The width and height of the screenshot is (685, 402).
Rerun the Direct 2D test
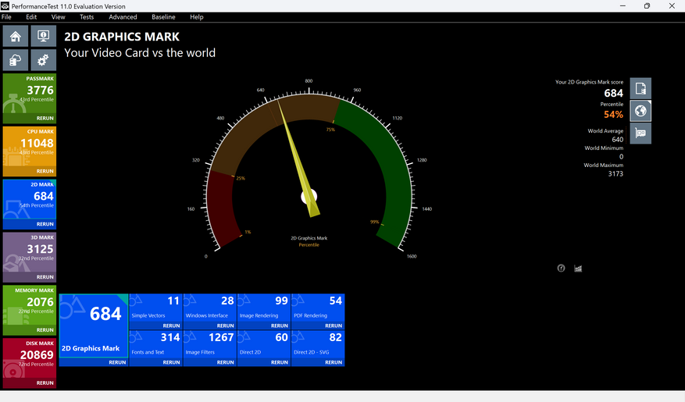coord(280,362)
